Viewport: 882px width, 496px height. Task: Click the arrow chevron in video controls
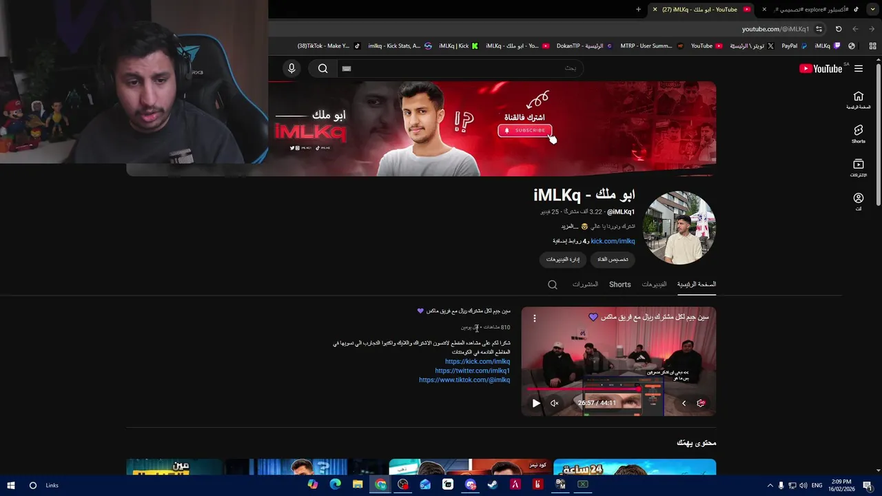point(684,403)
